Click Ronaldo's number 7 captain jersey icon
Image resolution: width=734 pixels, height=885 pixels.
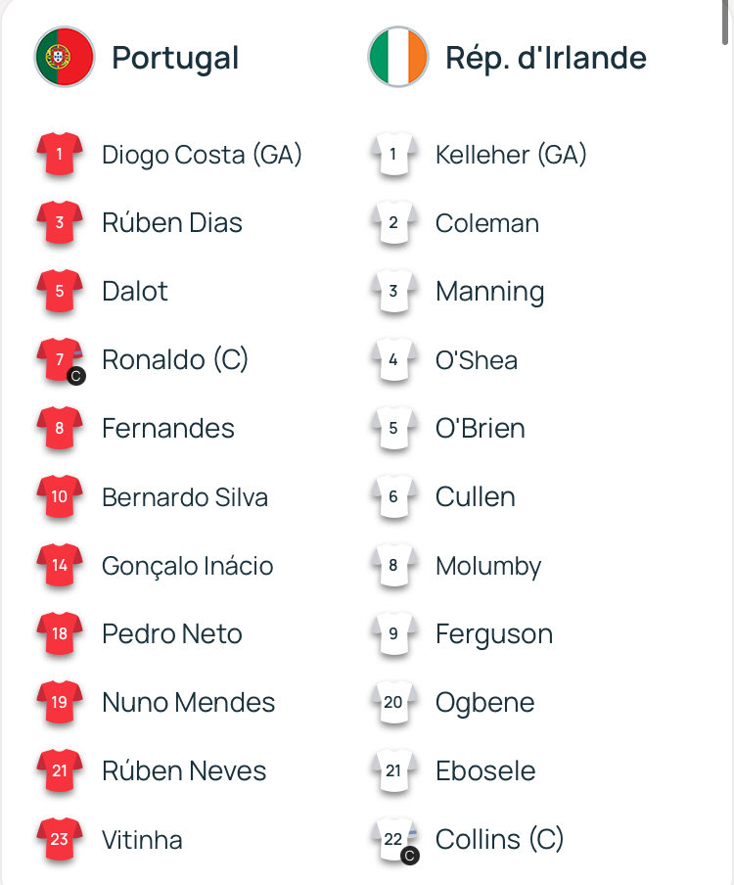pos(60,360)
